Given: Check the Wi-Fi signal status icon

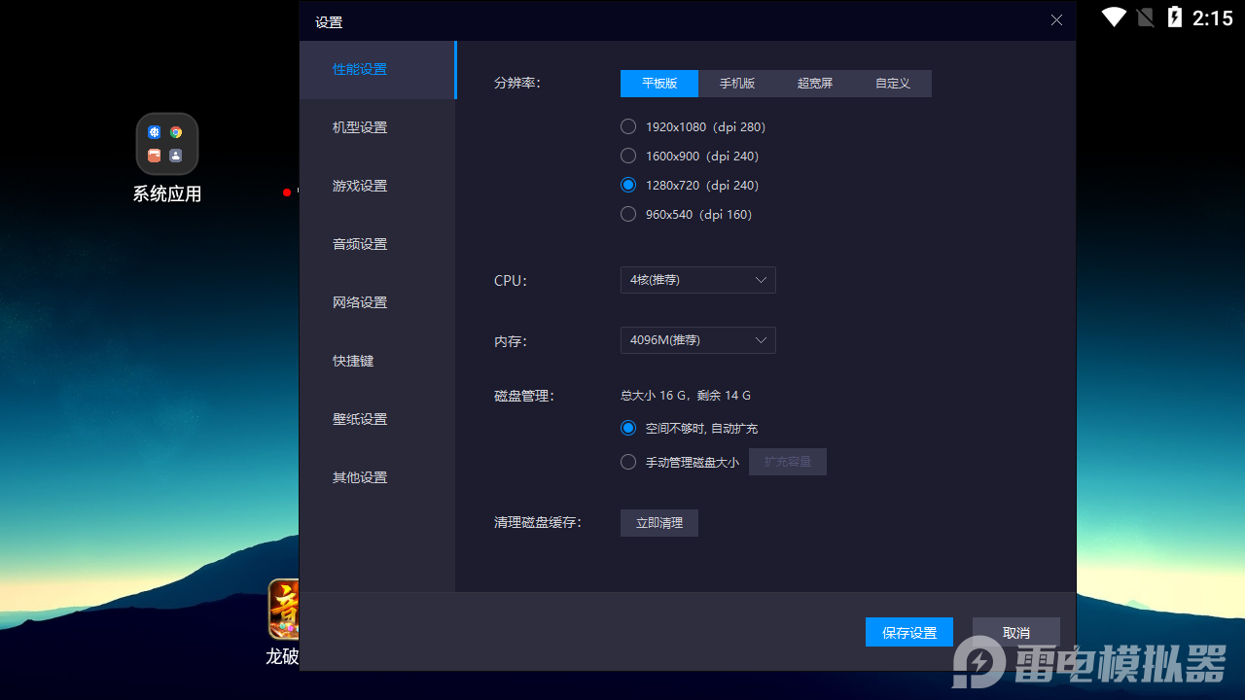Looking at the screenshot, I should click(1114, 17).
